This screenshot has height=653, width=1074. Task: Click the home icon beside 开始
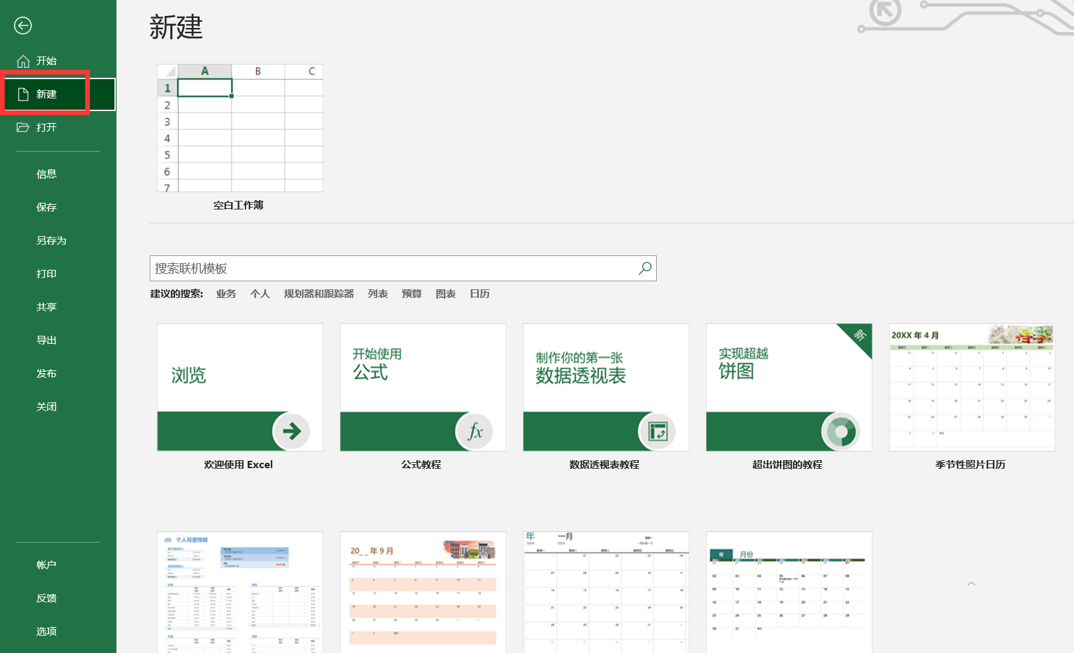(x=23, y=61)
